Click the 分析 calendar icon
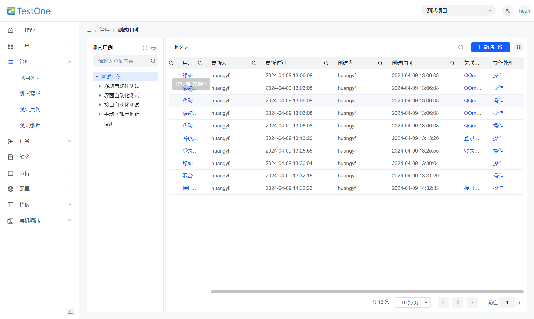This screenshot has height=319, width=534. click(10, 173)
